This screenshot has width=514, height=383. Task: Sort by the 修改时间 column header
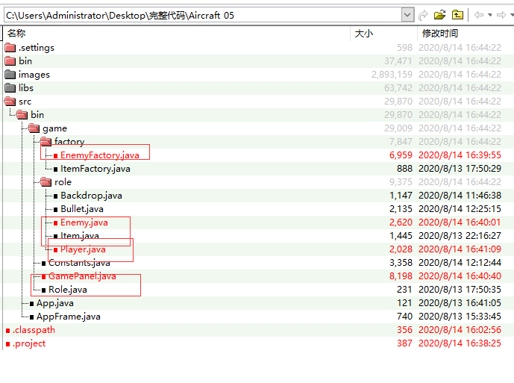(440, 33)
